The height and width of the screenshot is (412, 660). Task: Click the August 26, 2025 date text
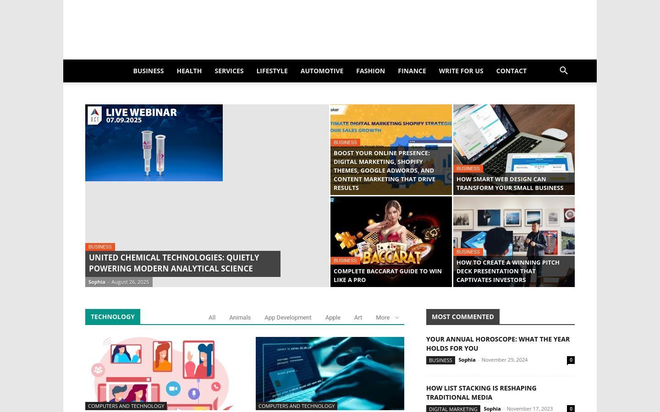point(130,282)
